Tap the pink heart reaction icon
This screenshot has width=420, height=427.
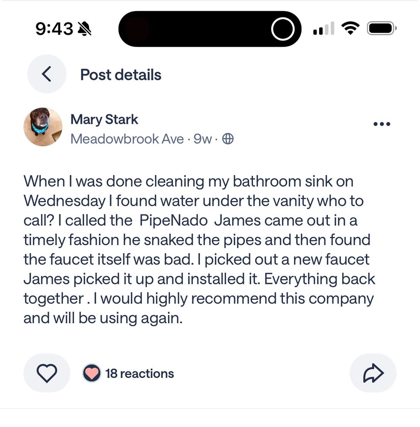[x=91, y=373]
